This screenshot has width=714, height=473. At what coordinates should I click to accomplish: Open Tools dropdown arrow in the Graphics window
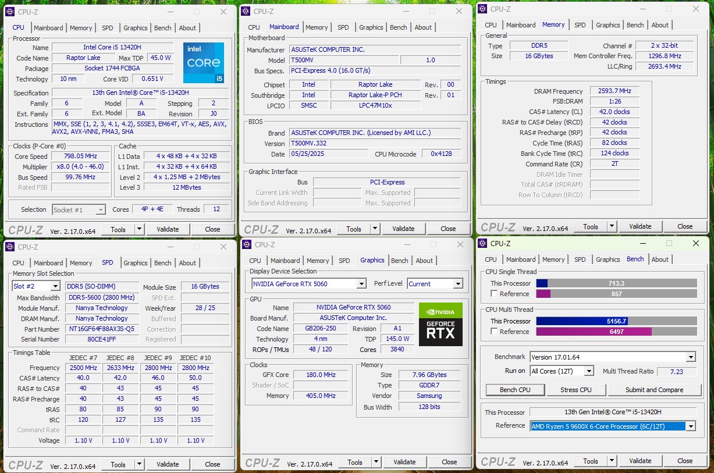pyautogui.click(x=376, y=462)
